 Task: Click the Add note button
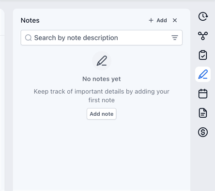[x=102, y=114]
